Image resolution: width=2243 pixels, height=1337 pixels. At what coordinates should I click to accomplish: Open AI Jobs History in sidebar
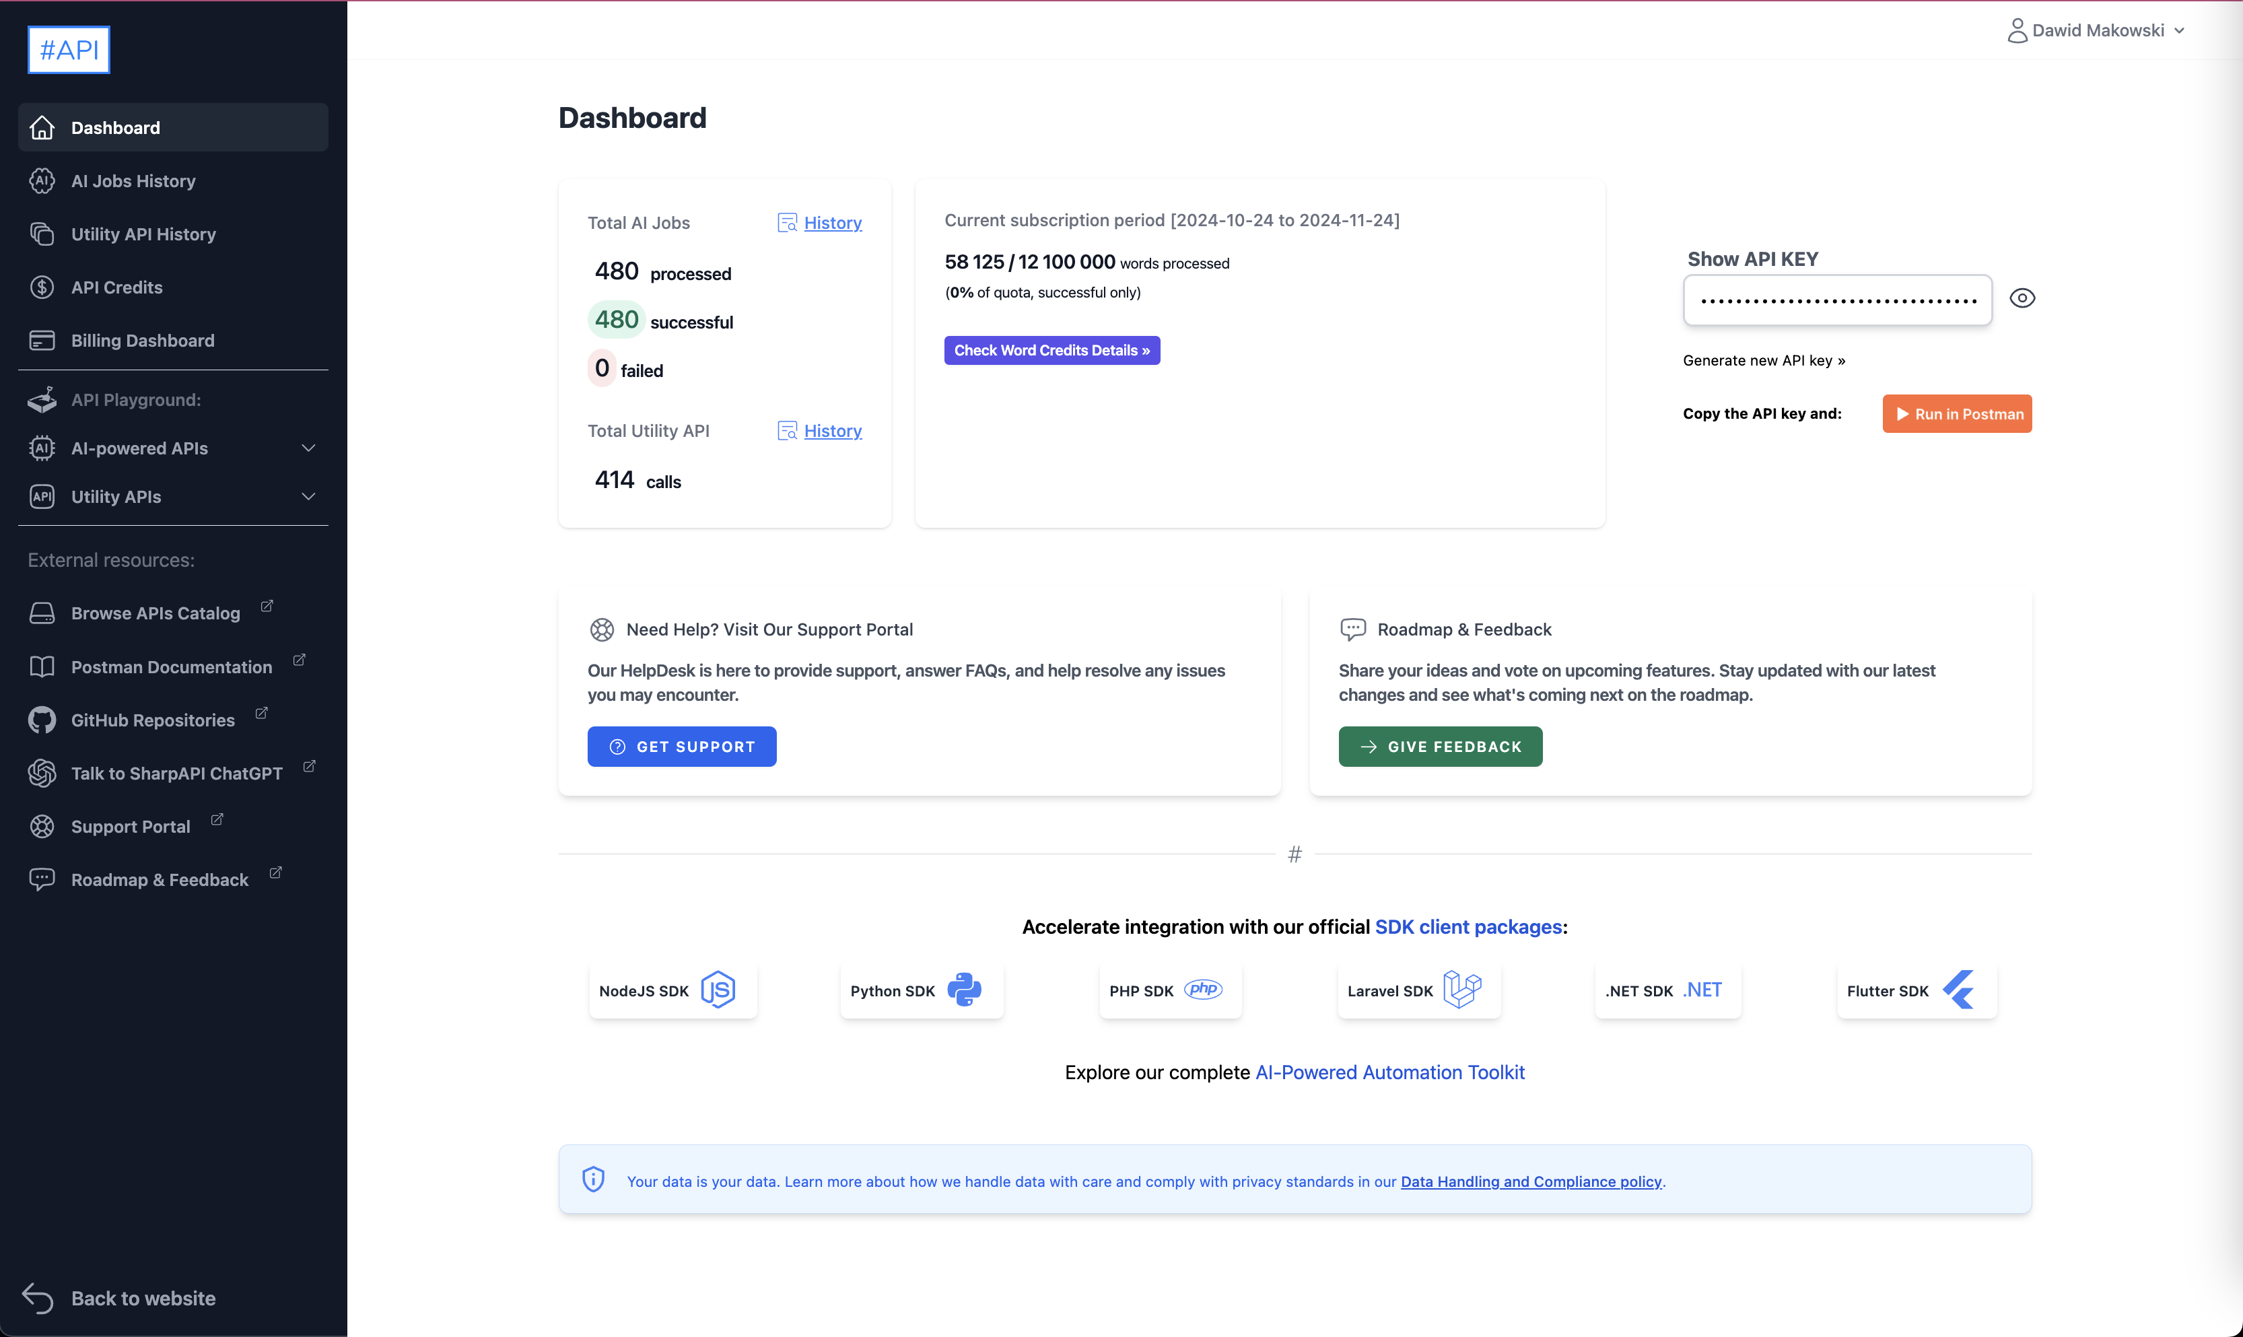133,181
